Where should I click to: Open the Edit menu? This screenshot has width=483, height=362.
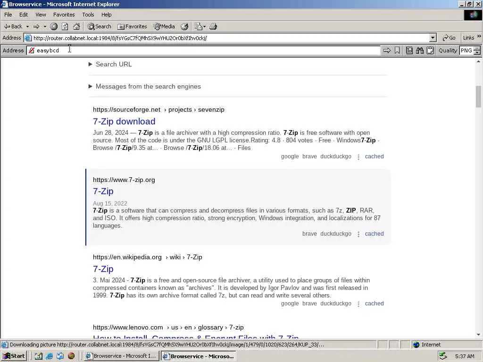click(24, 15)
